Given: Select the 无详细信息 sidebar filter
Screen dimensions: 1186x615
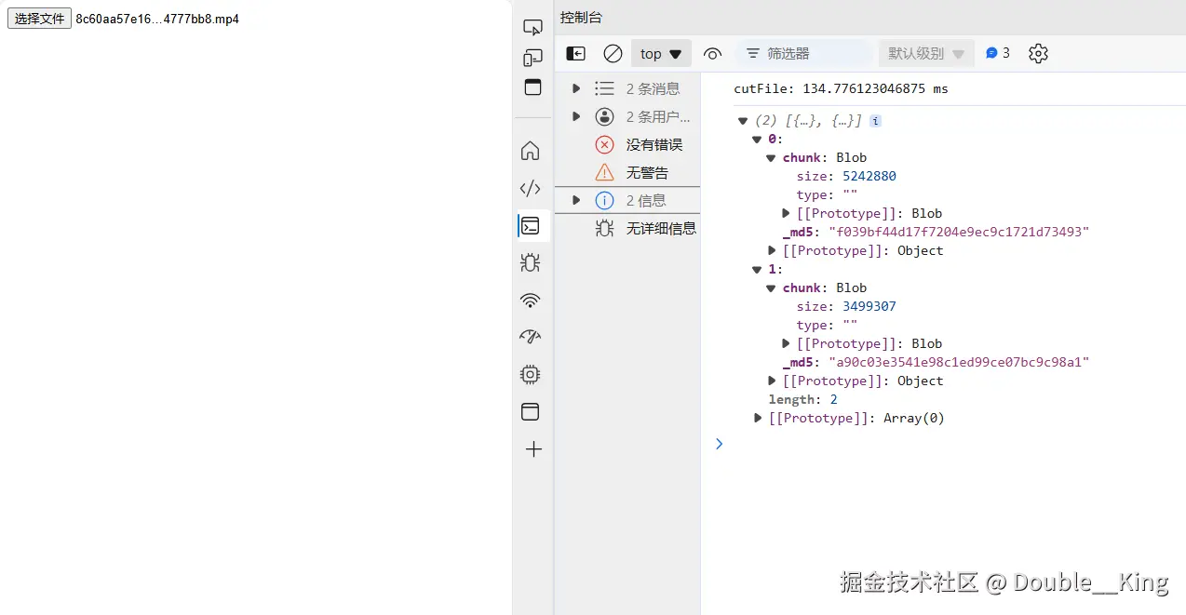Looking at the screenshot, I should pos(627,228).
